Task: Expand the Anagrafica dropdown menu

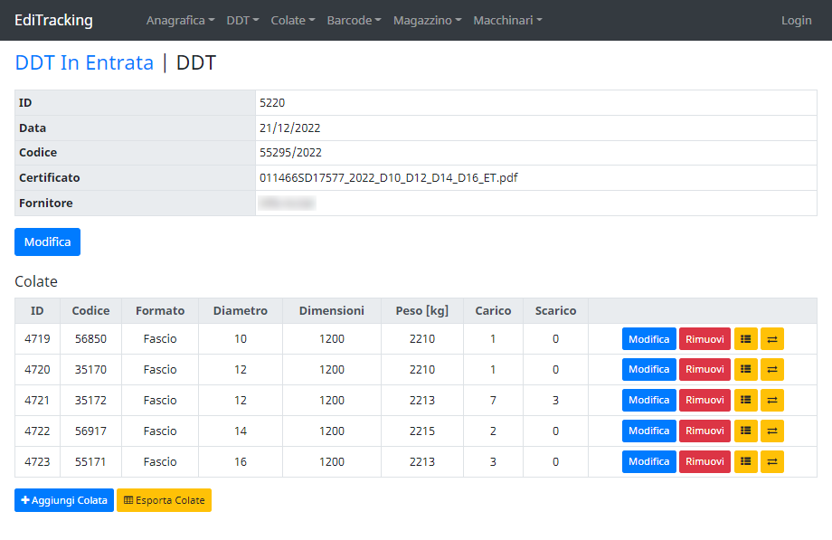Action: coord(180,20)
